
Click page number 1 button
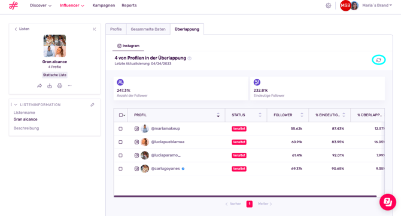coord(250,203)
